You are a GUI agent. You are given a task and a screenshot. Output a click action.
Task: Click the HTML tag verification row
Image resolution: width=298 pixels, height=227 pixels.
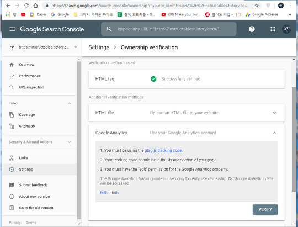[x=187, y=79]
